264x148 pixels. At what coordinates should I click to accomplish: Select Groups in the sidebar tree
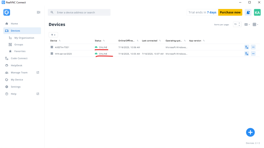tap(19, 44)
